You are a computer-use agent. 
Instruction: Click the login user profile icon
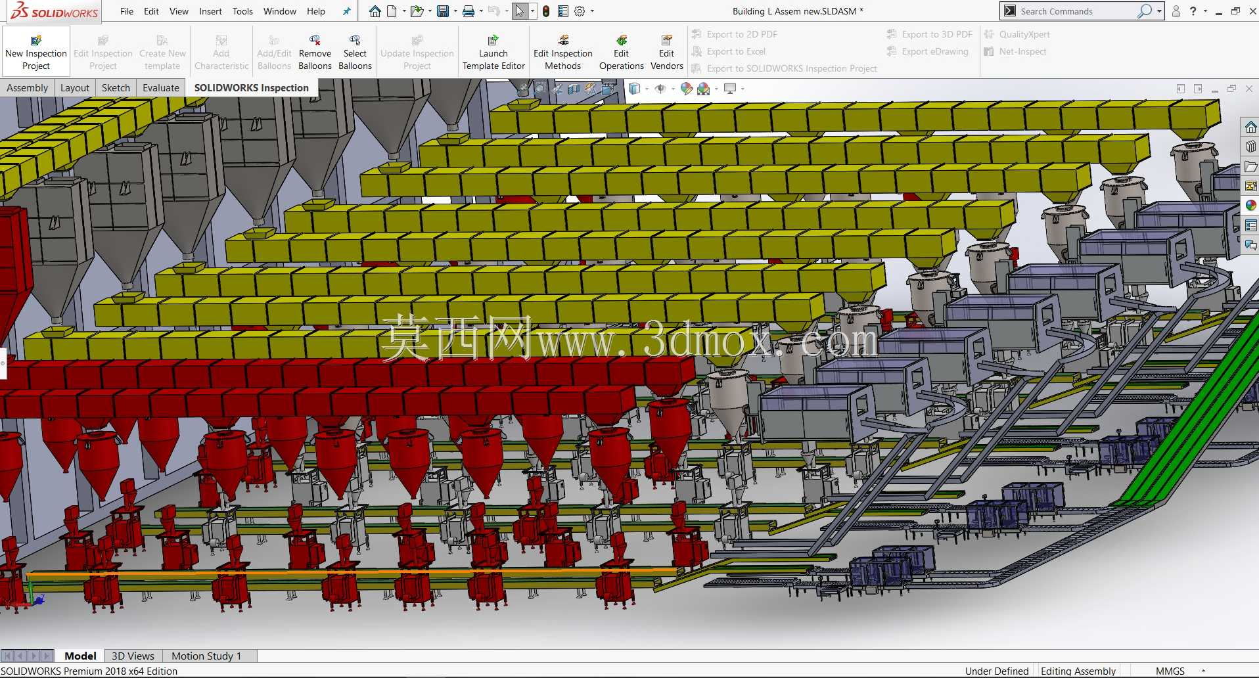(x=1176, y=11)
